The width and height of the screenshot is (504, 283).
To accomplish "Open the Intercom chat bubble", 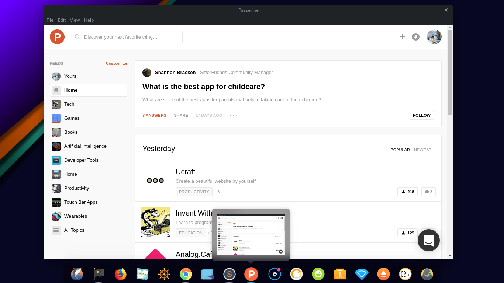I will click(x=429, y=240).
